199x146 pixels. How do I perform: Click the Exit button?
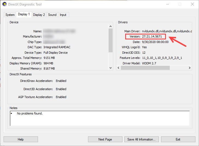point(178,139)
